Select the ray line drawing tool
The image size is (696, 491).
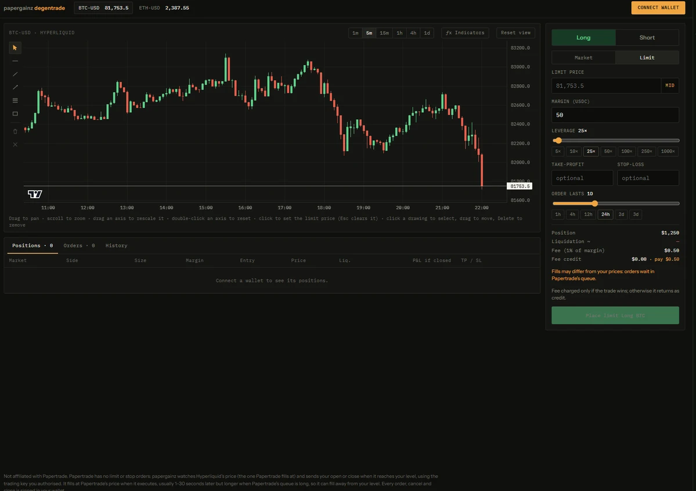(15, 87)
